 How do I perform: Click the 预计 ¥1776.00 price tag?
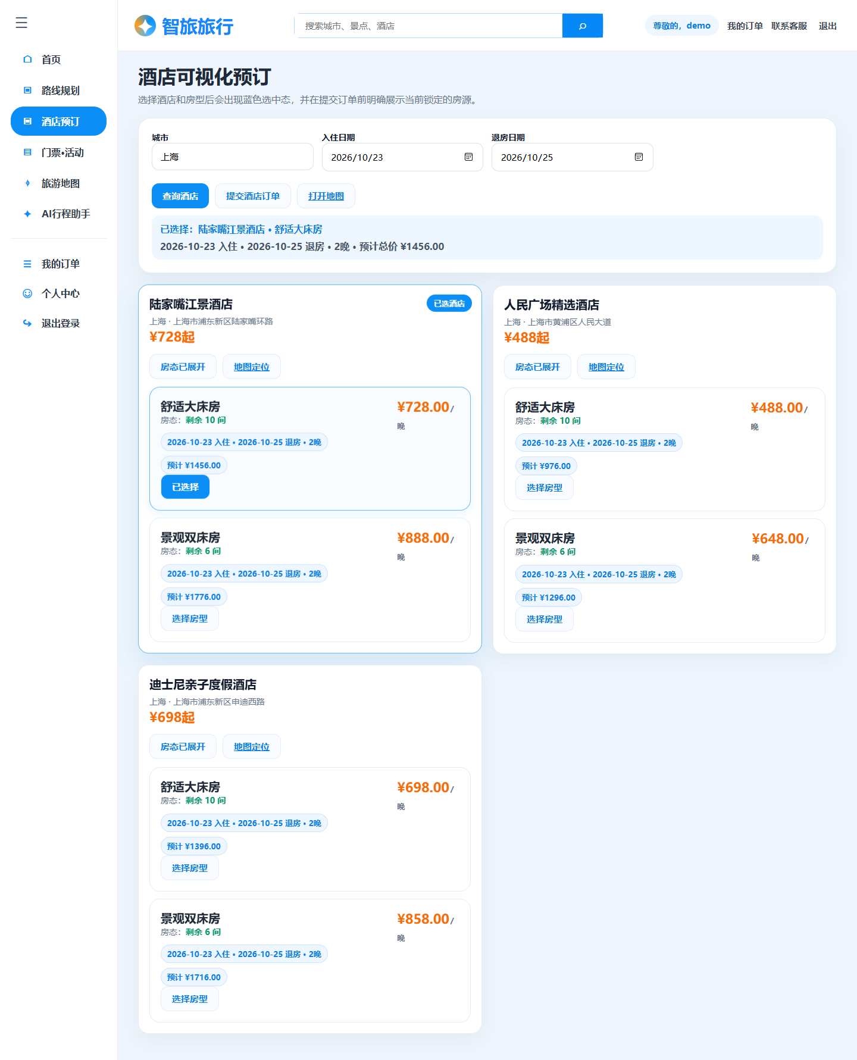194,596
